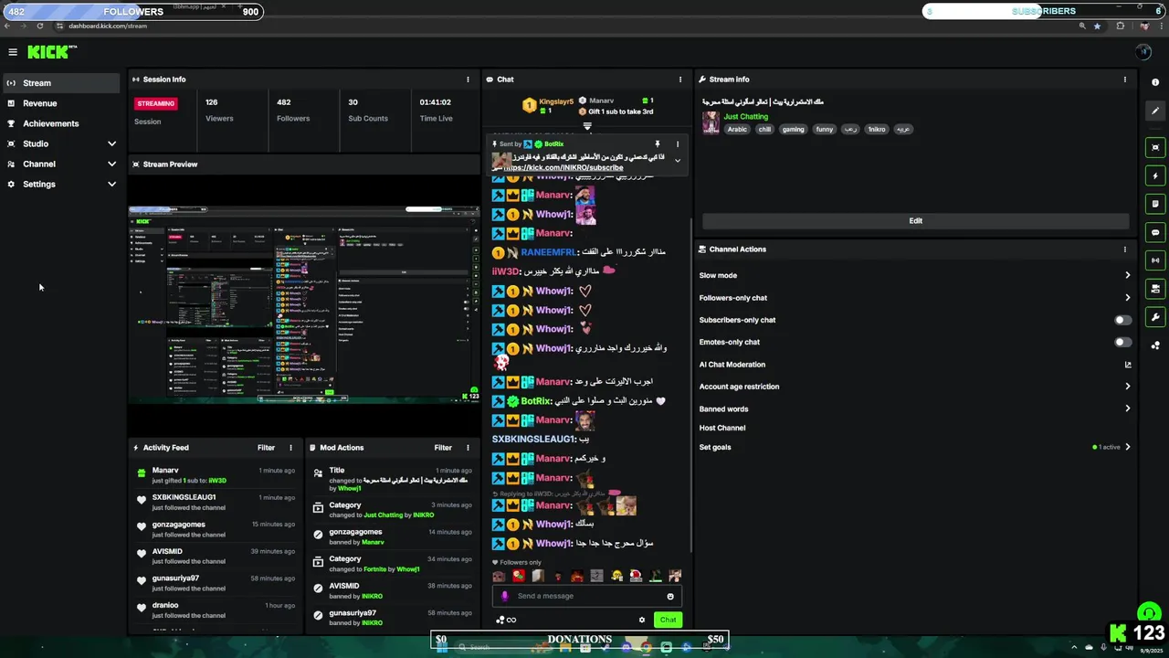Reload the page with browser refresh

click(40, 26)
